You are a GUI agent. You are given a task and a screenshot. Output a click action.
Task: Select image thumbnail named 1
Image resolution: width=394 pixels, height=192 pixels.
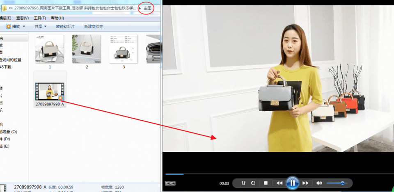pyautogui.click(x=50, y=49)
